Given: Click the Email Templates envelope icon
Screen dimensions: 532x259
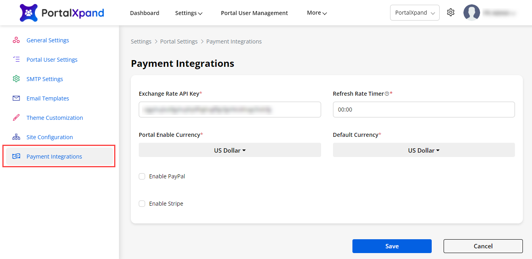Looking at the screenshot, I should tap(16, 98).
